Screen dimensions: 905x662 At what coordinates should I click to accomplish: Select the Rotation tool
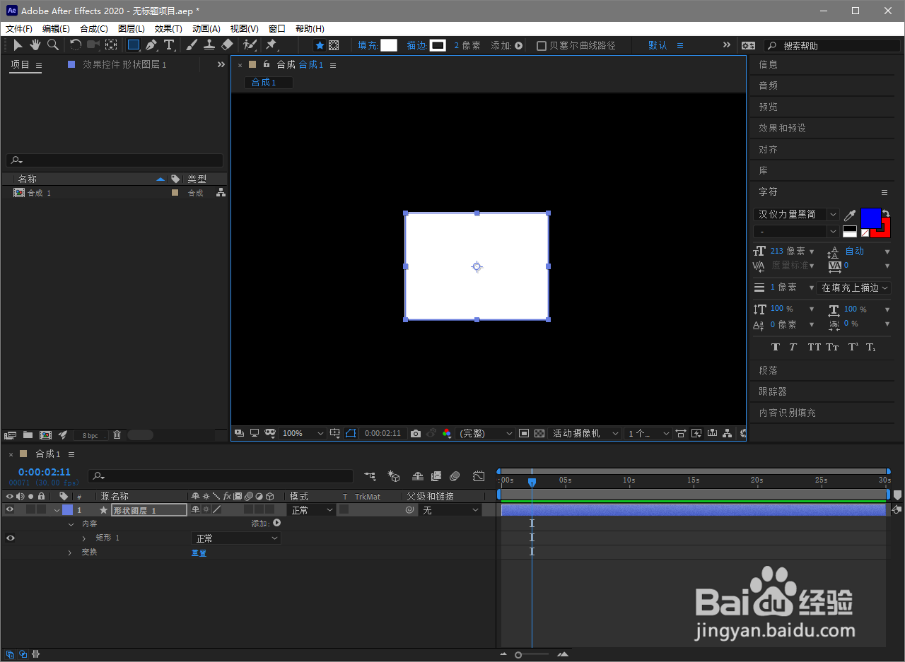tap(76, 45)
